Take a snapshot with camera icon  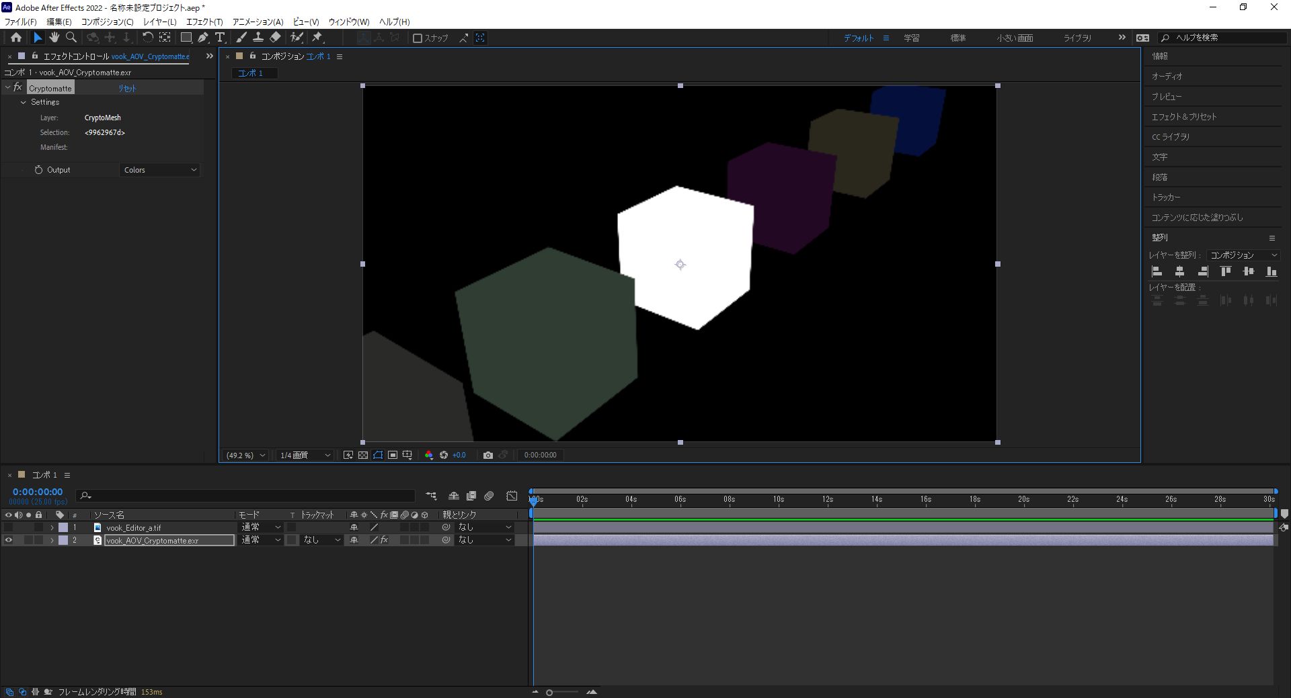[488, 455]
